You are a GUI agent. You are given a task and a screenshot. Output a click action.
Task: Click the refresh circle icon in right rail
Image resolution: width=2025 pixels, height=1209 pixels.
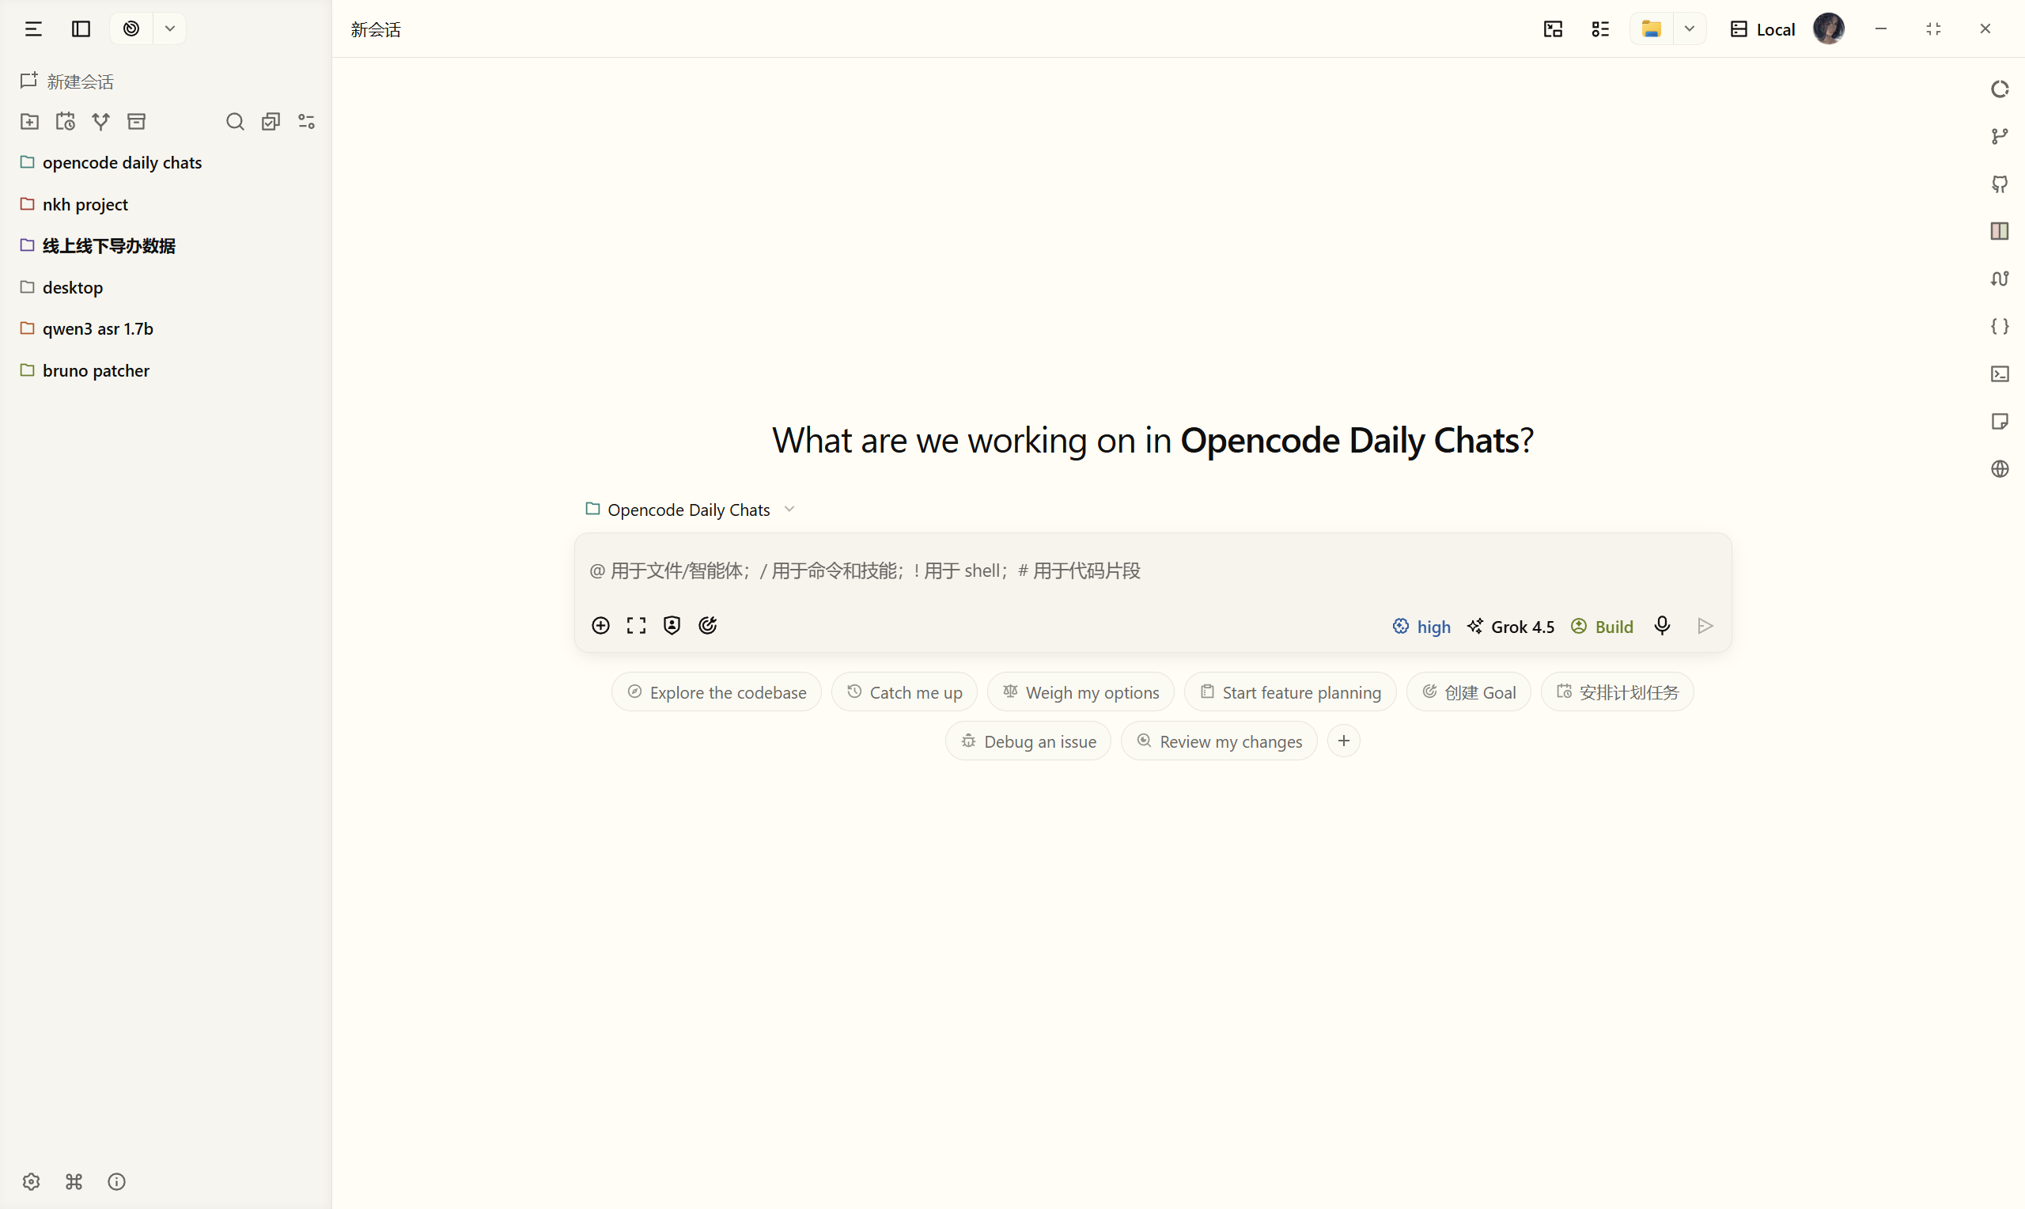tap(2000, 89)
